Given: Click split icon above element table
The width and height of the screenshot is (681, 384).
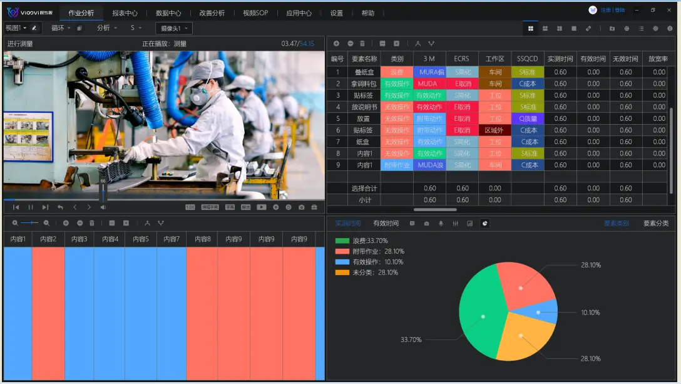Looking at the screenshot, I should pos(431,43).
